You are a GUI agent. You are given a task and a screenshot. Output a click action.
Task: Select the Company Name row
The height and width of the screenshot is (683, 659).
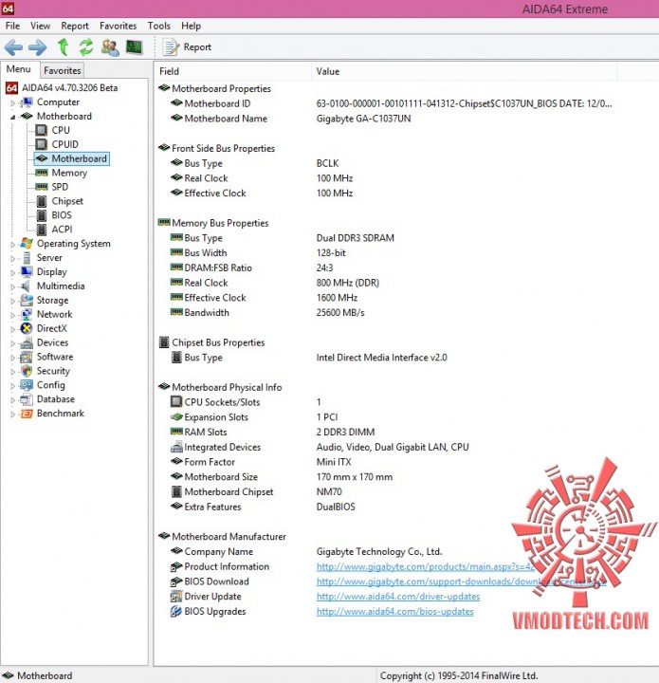(306, 551)
